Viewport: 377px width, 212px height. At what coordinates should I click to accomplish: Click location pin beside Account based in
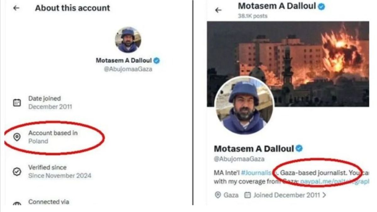pos(17,137)
